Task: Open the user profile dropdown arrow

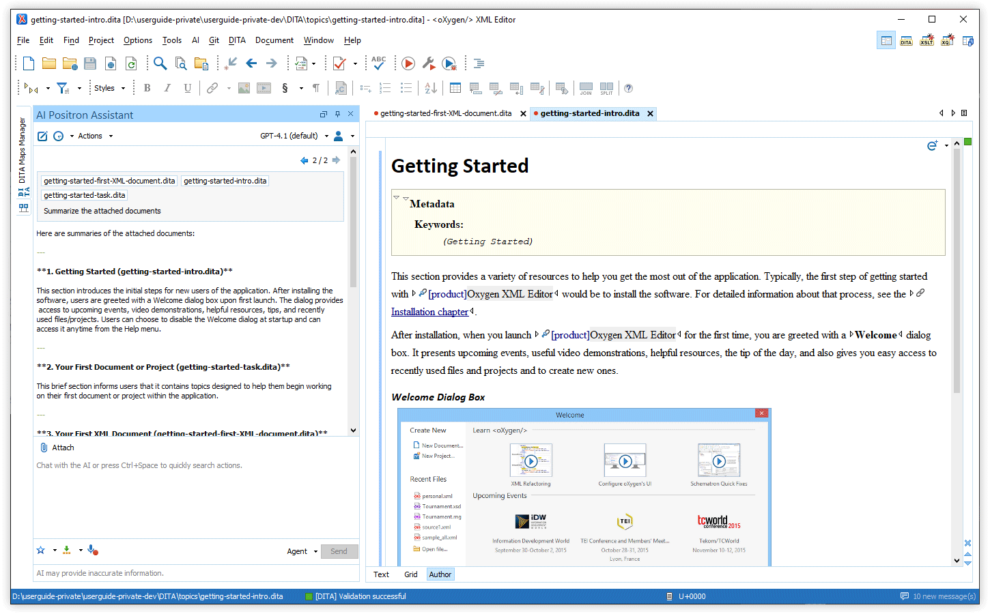Action: point(352,136)
